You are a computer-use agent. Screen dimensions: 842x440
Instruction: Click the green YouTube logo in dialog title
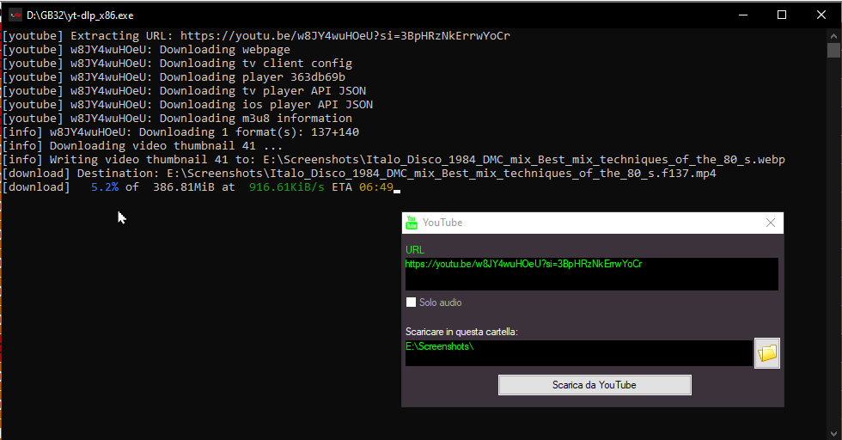412,223
